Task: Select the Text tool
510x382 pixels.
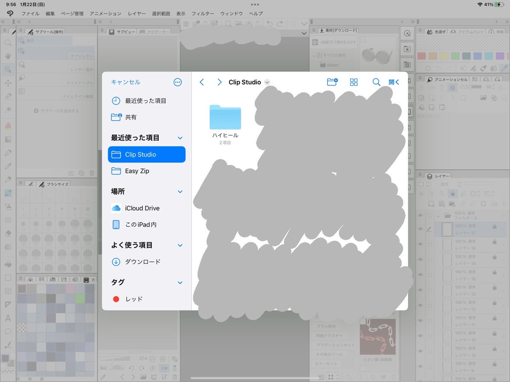Action: 8,318
